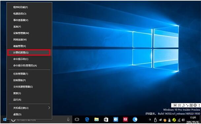
Task: Click the Cortana circle icon
Action: point(13,120)
